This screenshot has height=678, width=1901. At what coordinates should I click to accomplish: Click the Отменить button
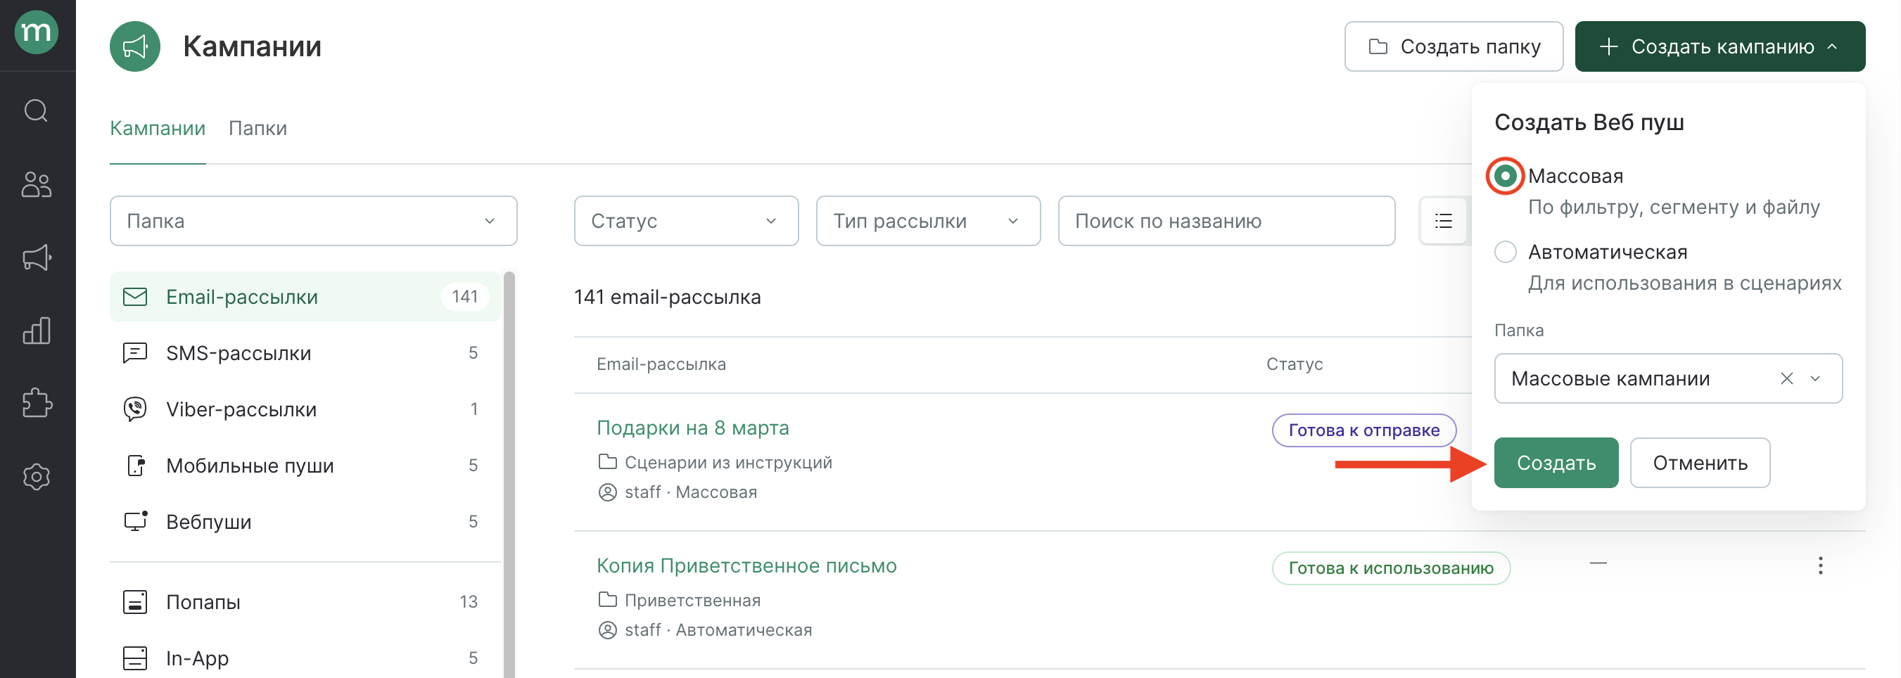(1700, 463)
